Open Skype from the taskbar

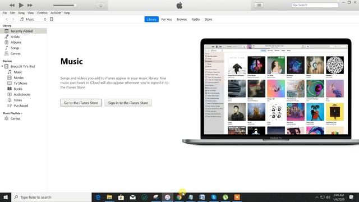(x=214, y=197)
